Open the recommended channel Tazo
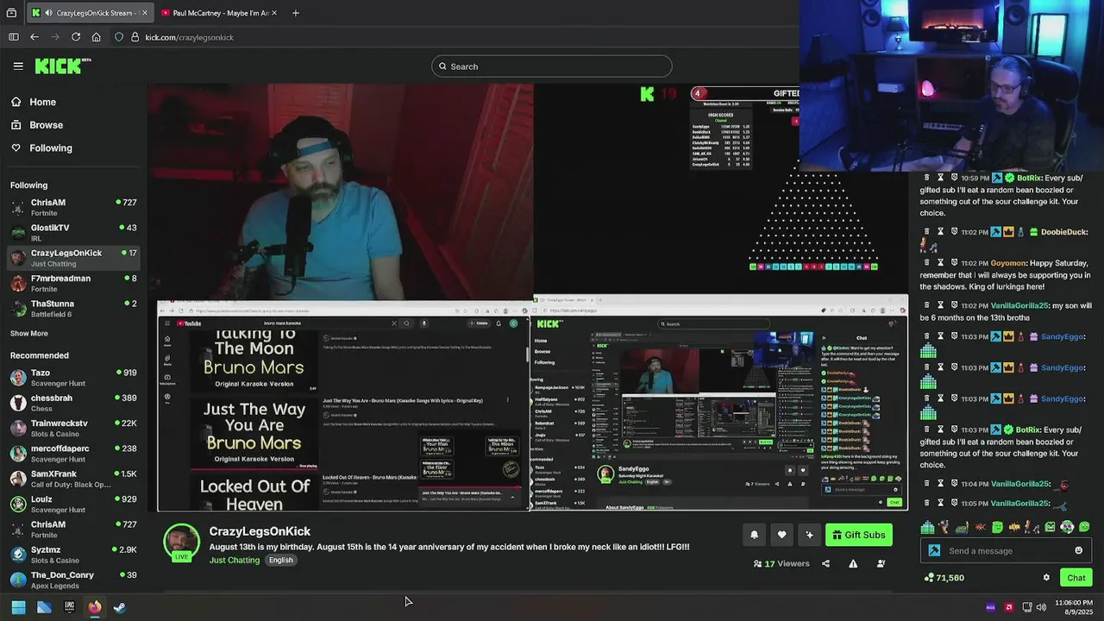This screenshot has width=1104, height=621. [73, 378]
